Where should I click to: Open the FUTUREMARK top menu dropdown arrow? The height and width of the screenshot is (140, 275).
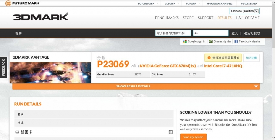(157, 3)
